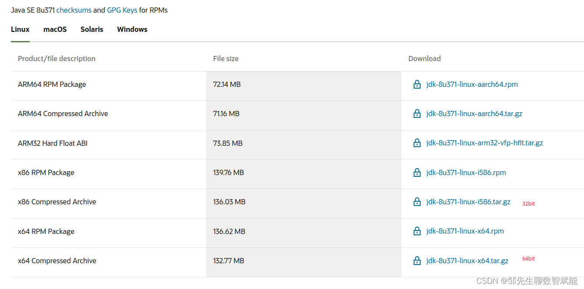Select the Linux tab

click(20, 29)
